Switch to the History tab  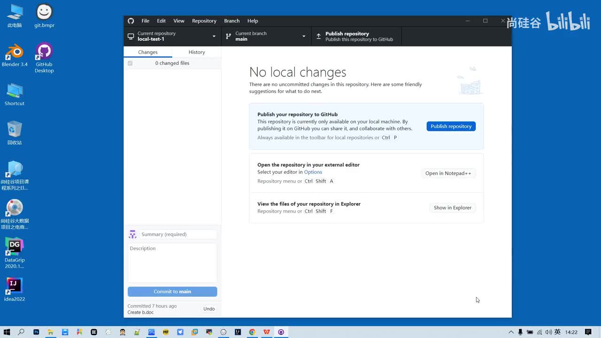coord(197,52)
